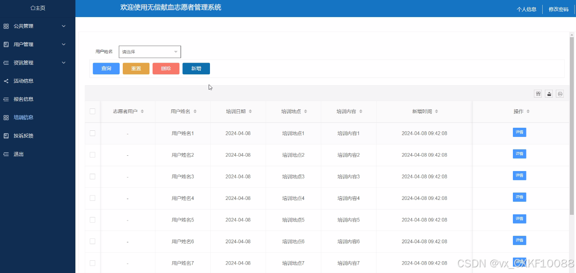The height and width of the screenshot is (273, 576).
Task: Open 投诉反馈 menu item
Action: point(24,136)
